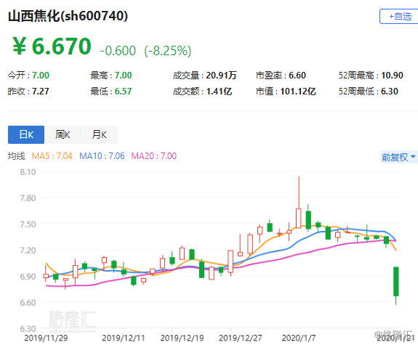The width and height of the screenshot is (418, 345).
Task: Click the 2019/12/11 date axis label
Action: [124, 338]
